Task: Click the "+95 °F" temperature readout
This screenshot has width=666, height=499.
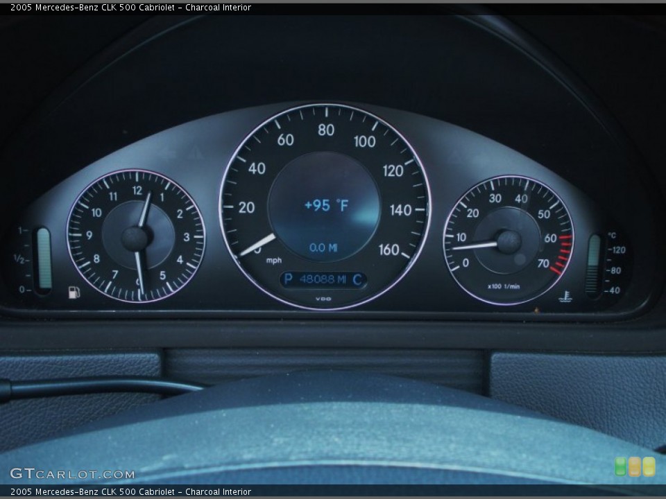Action: [x=326, y=206]
